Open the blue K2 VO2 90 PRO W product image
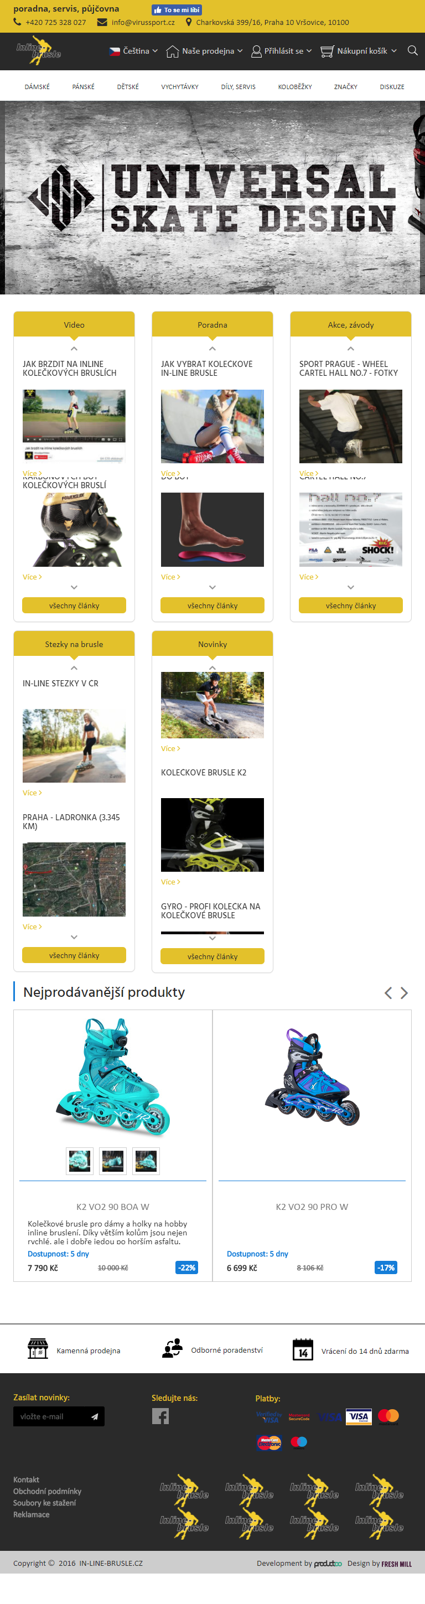This screenshot has height=1604, width=425. 312,1078
